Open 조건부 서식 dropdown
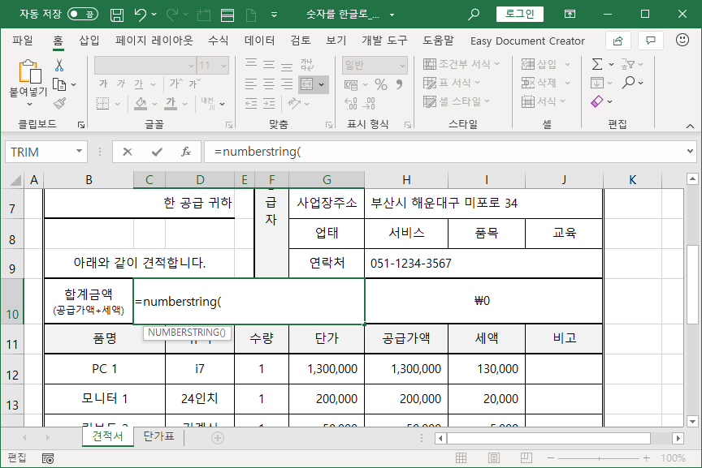Screen dimensions: 702x468 (461, 64)
